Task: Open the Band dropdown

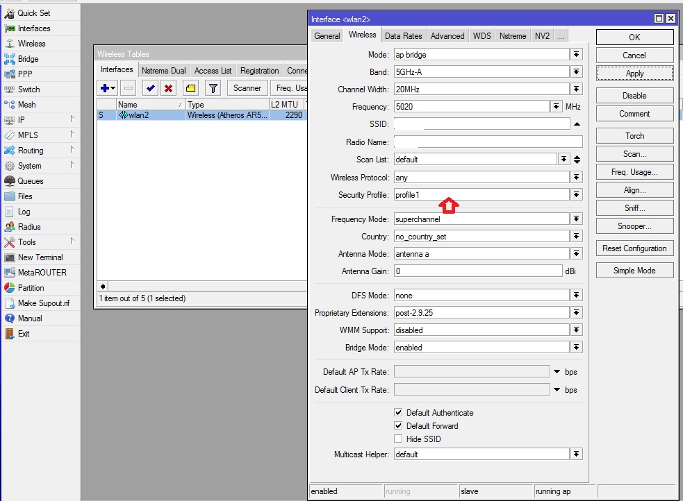Action: tap(576, 72)
